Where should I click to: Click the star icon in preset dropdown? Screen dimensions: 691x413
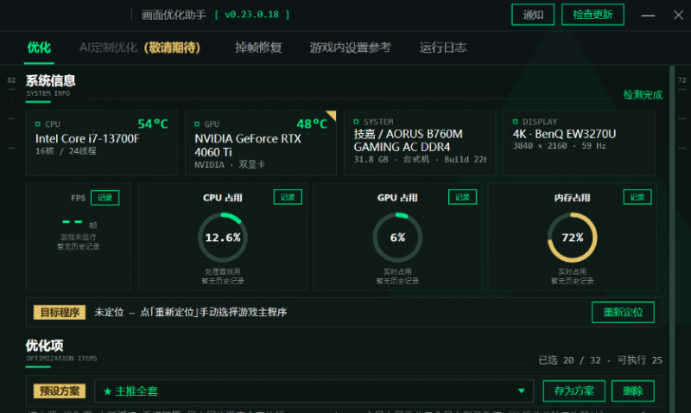pos(107,391)
